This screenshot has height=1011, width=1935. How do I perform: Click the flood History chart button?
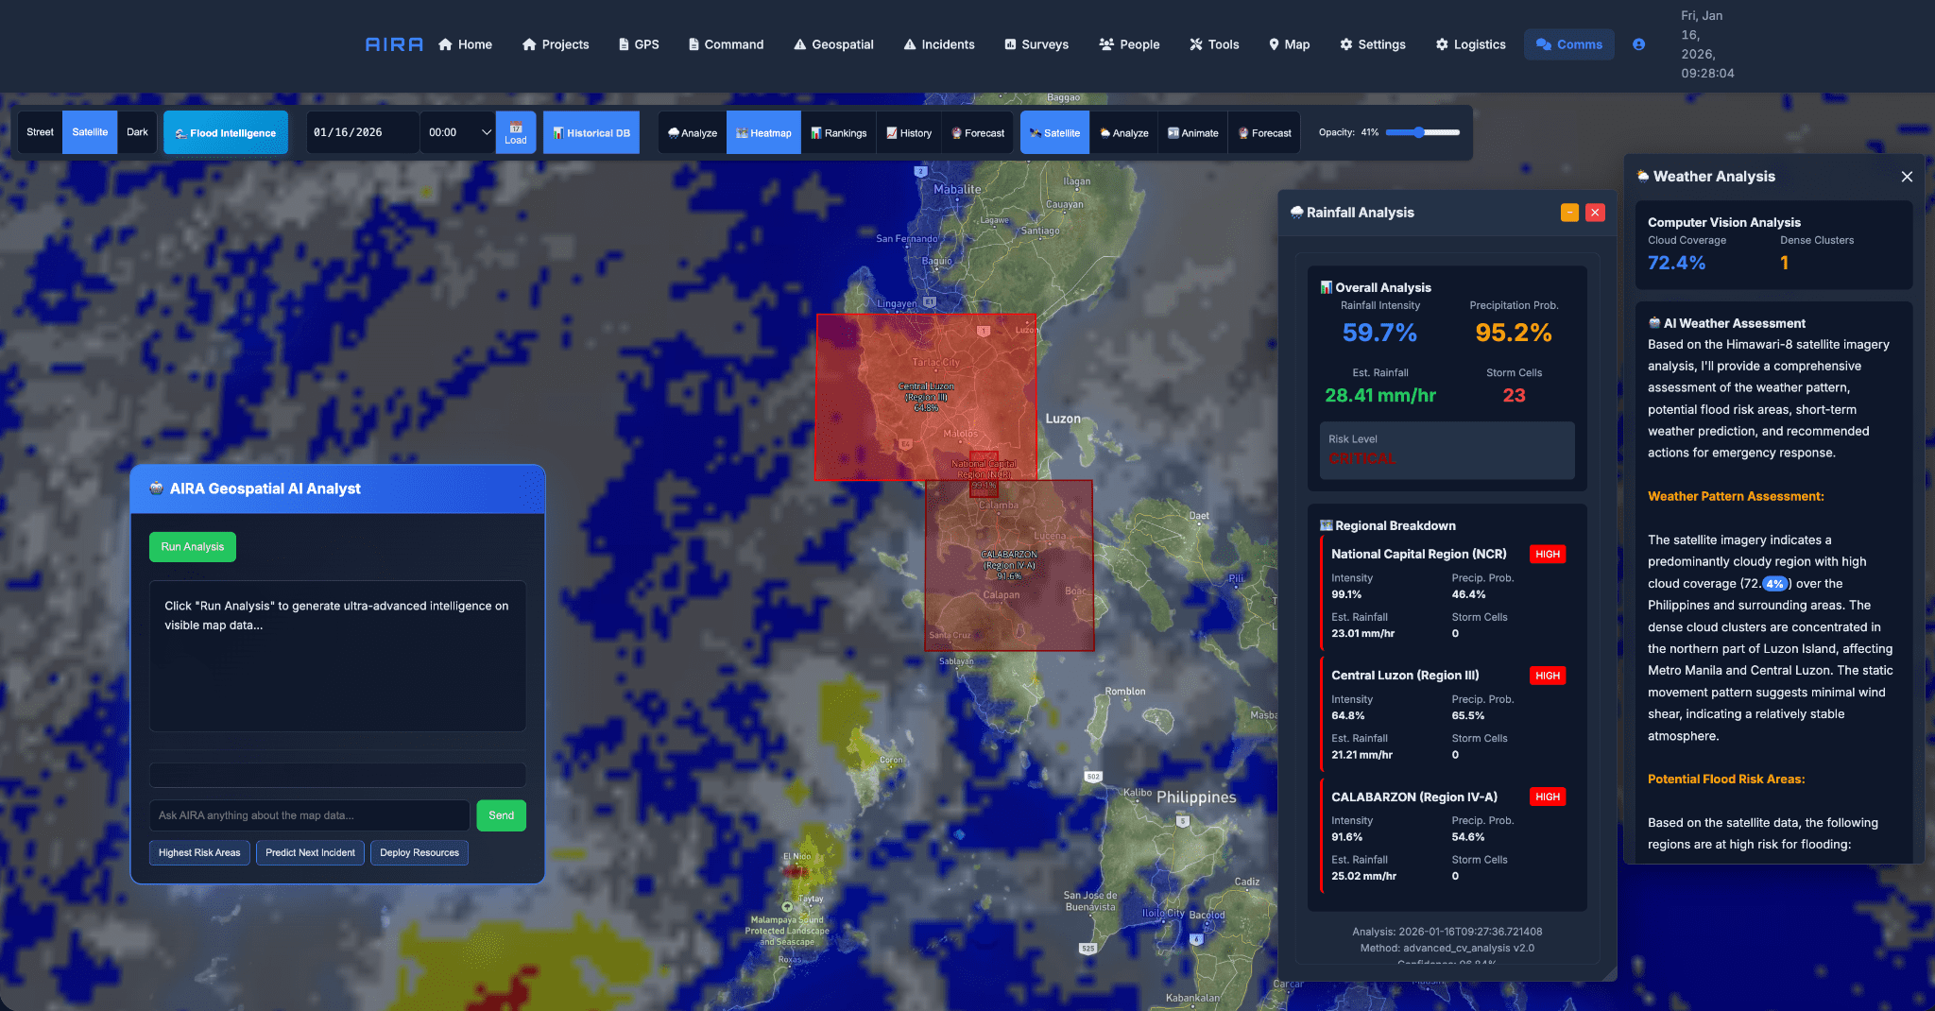[x=909, y=133]
